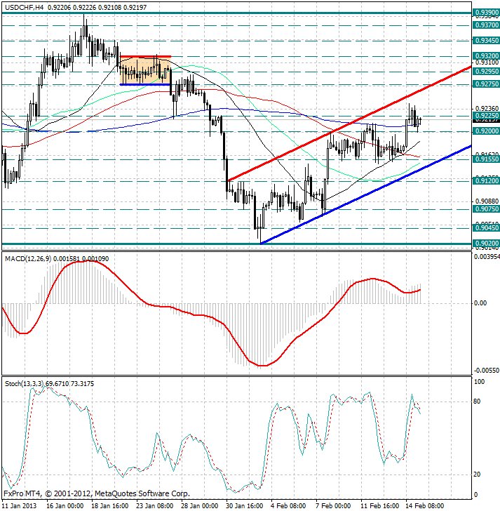Image resolution: width=500 pixels, height=511 pixels.
Task: Click the 0.93200 price level label
Action: 486,55
